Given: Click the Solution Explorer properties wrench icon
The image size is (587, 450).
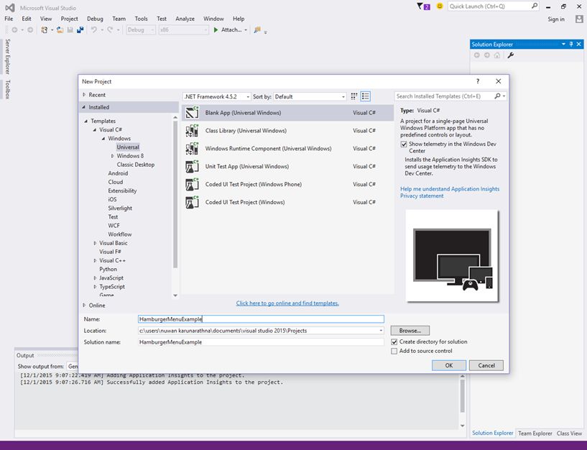Looking at the screenshot, I should point(511,55).
